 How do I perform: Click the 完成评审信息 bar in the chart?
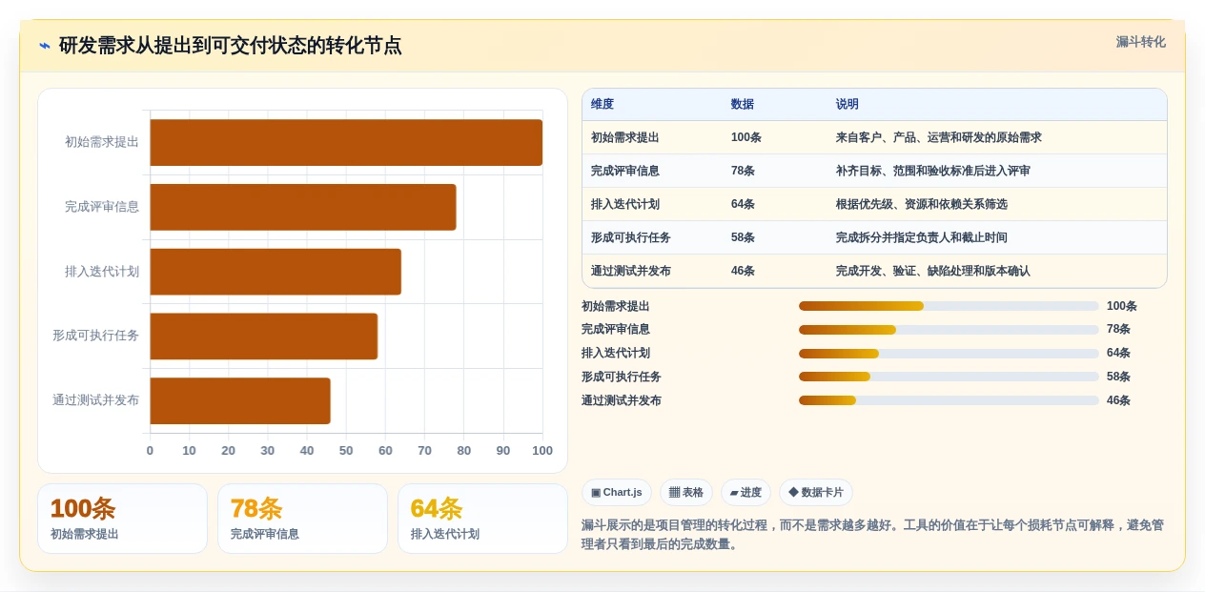tap(303, 207)
